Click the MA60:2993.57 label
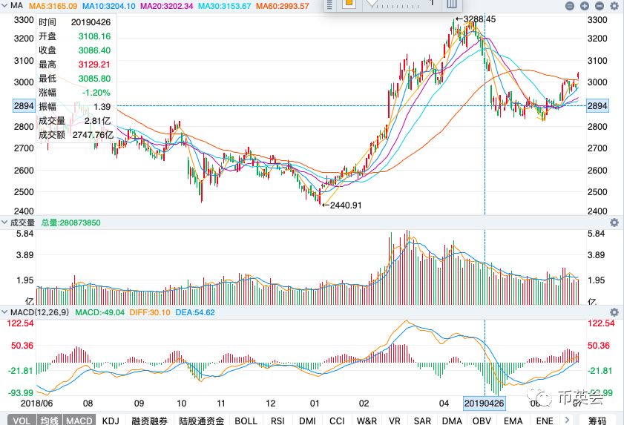The image size is (624, 425). (x=283, y=6)
